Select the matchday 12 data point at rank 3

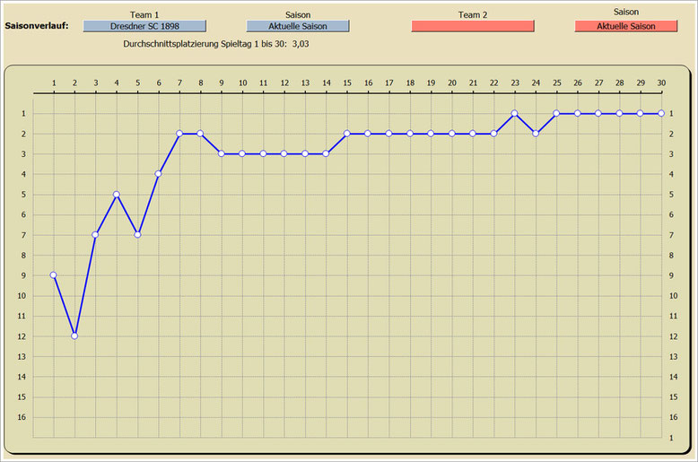click(x=284, y=153)
